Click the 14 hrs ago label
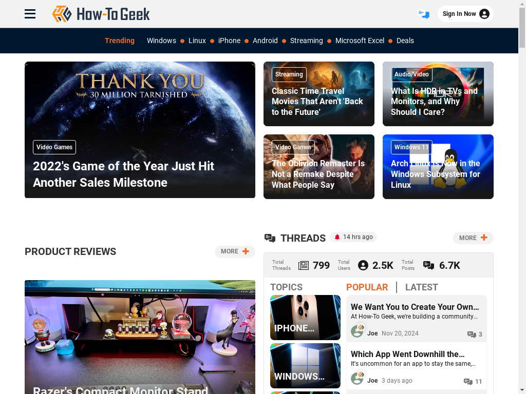The image size is (526, 394). [358, 237]
